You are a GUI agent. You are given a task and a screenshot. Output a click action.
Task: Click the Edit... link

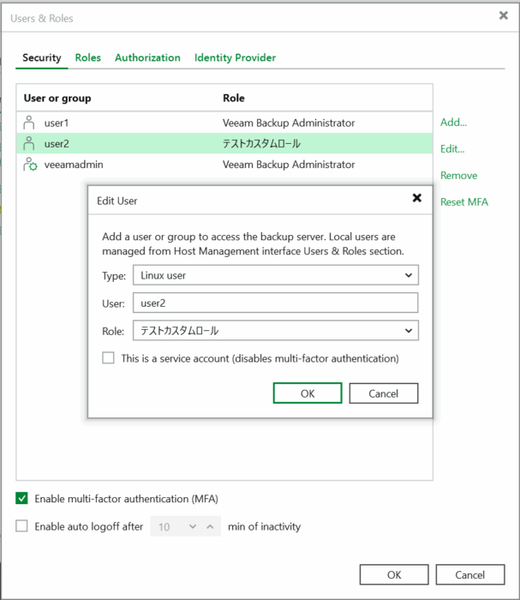(x=452, y=149)
